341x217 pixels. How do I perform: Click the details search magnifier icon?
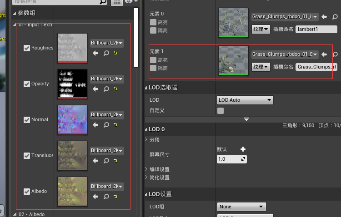click(x=103, y=2)
